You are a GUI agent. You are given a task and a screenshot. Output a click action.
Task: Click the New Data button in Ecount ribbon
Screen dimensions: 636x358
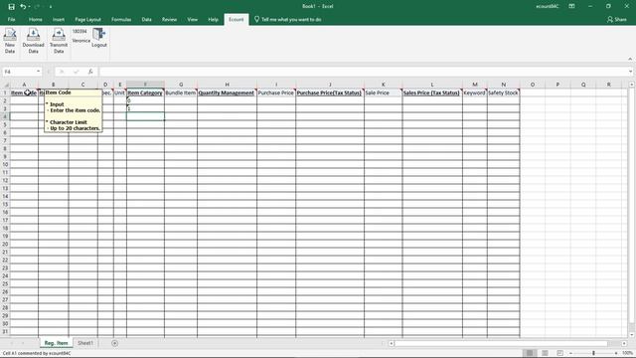10,41
